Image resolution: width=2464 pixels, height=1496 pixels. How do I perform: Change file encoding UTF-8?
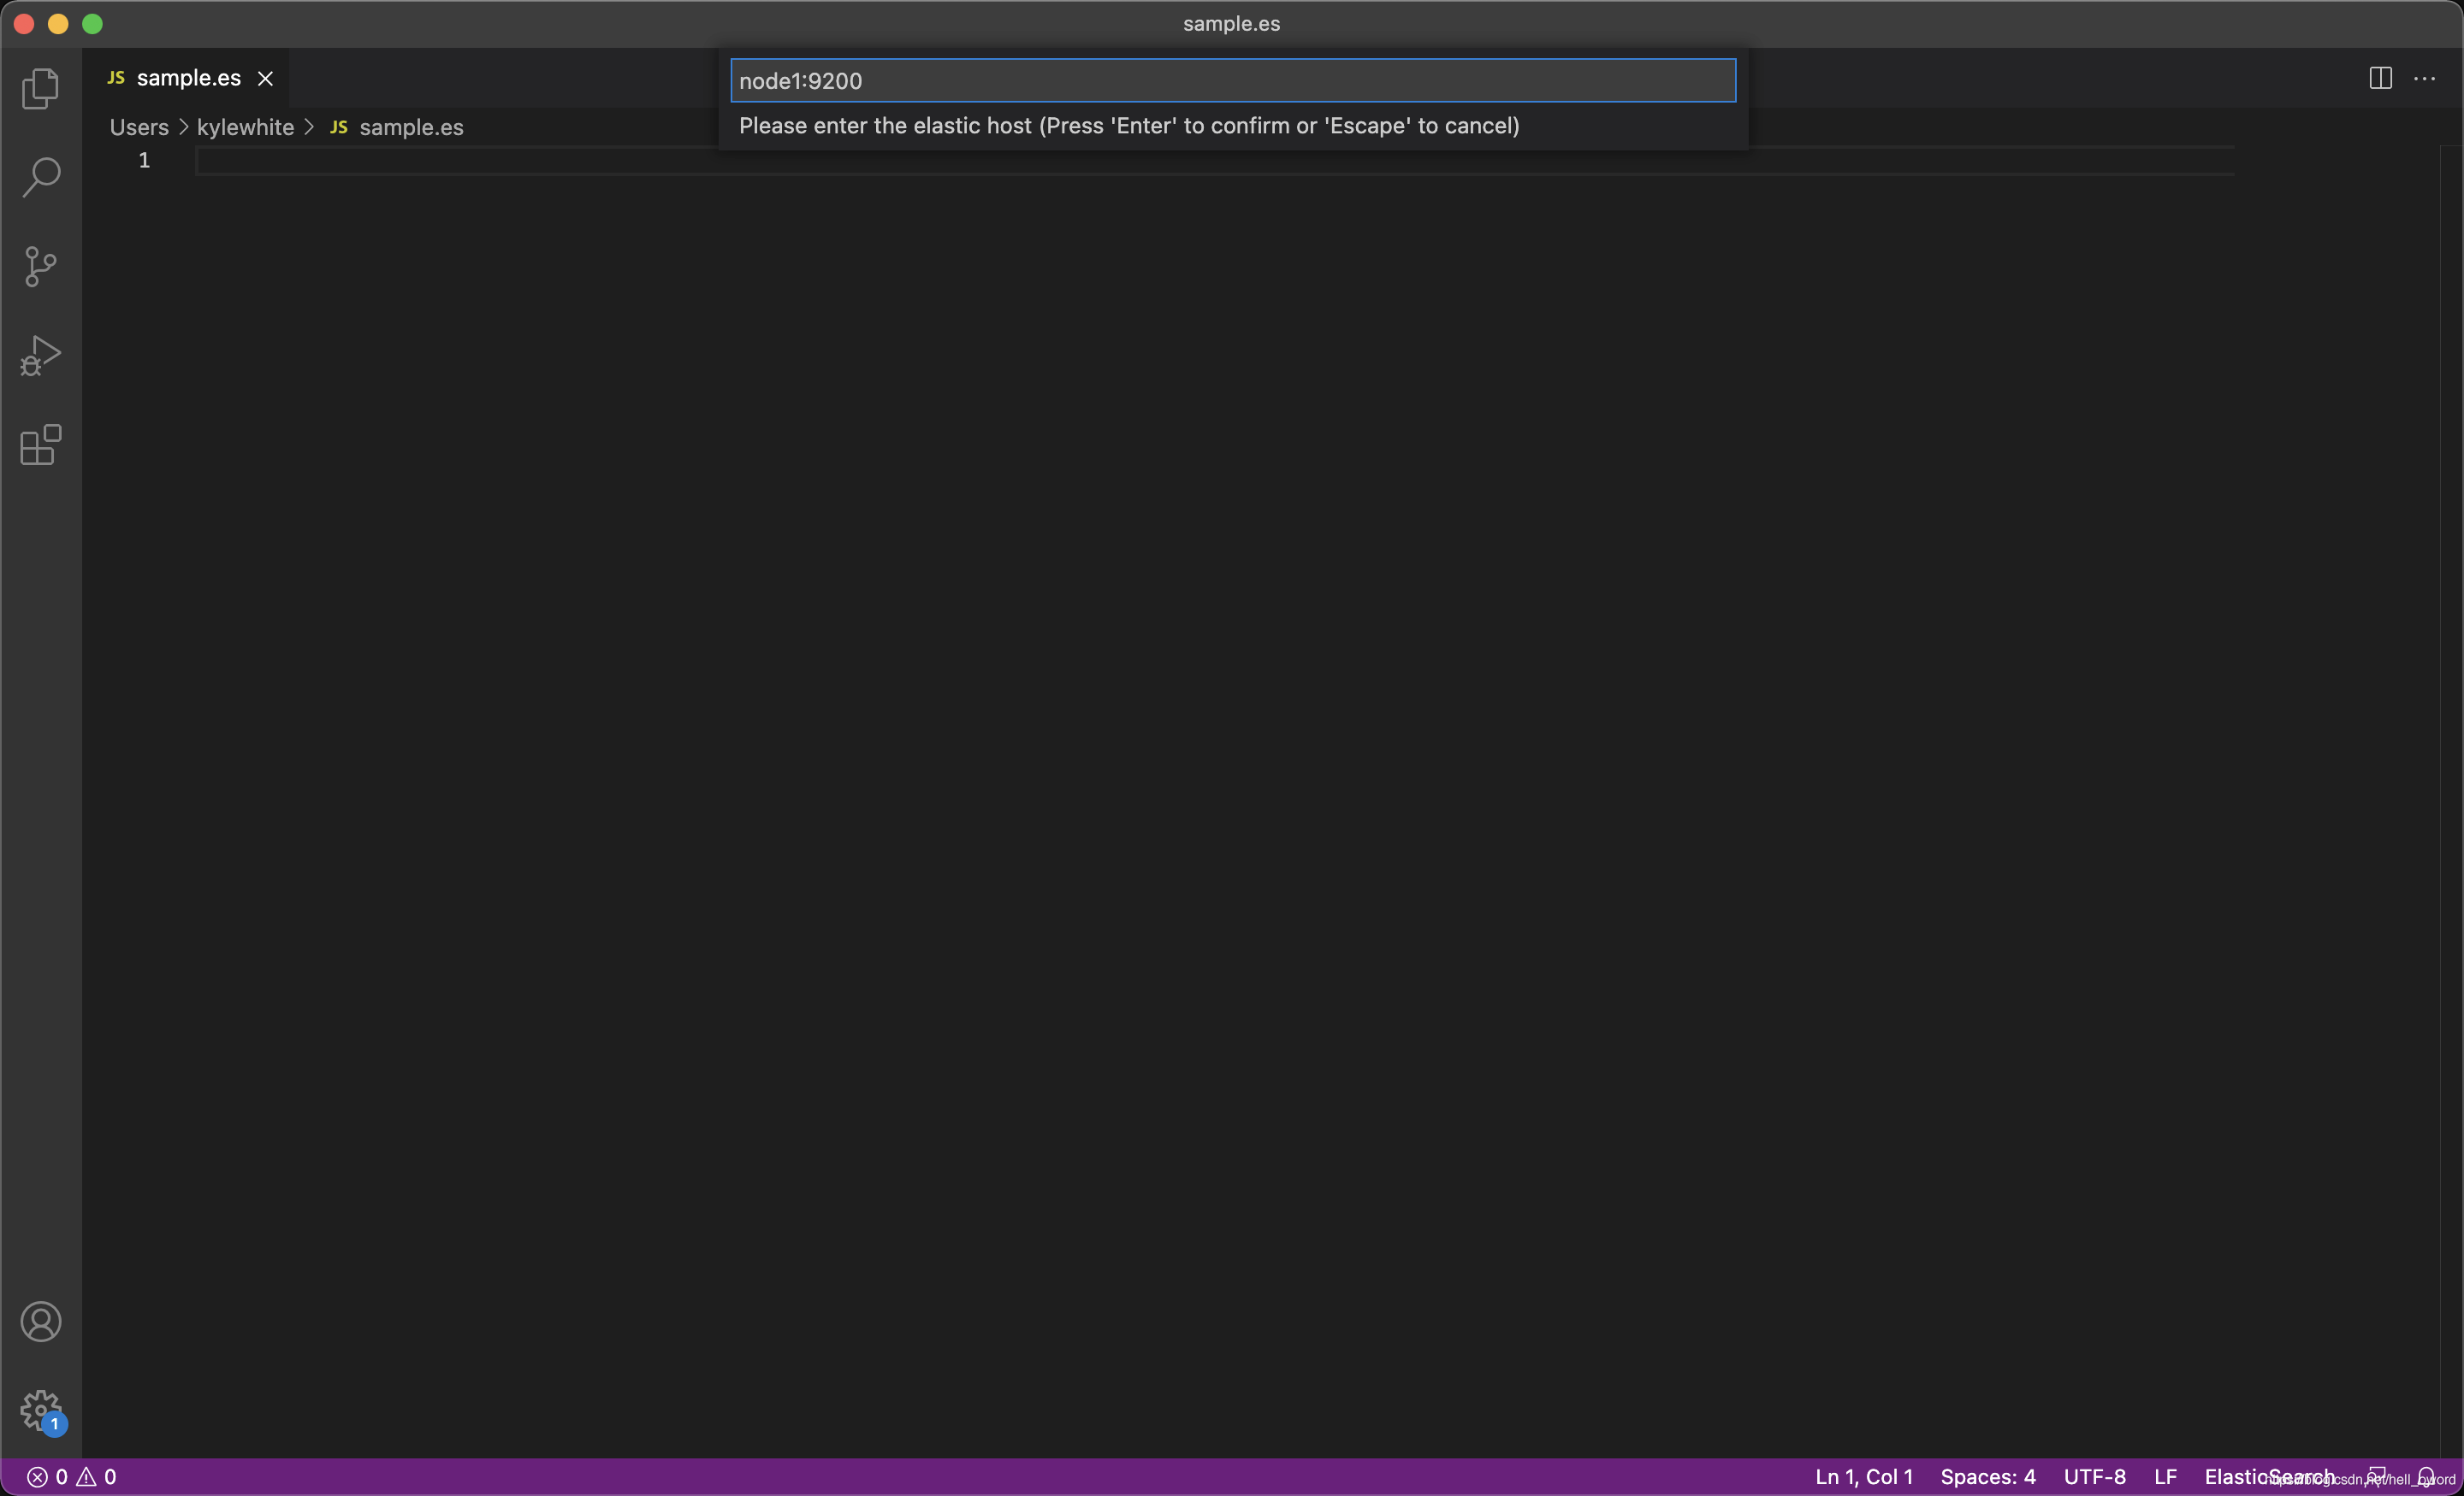2095,1477
